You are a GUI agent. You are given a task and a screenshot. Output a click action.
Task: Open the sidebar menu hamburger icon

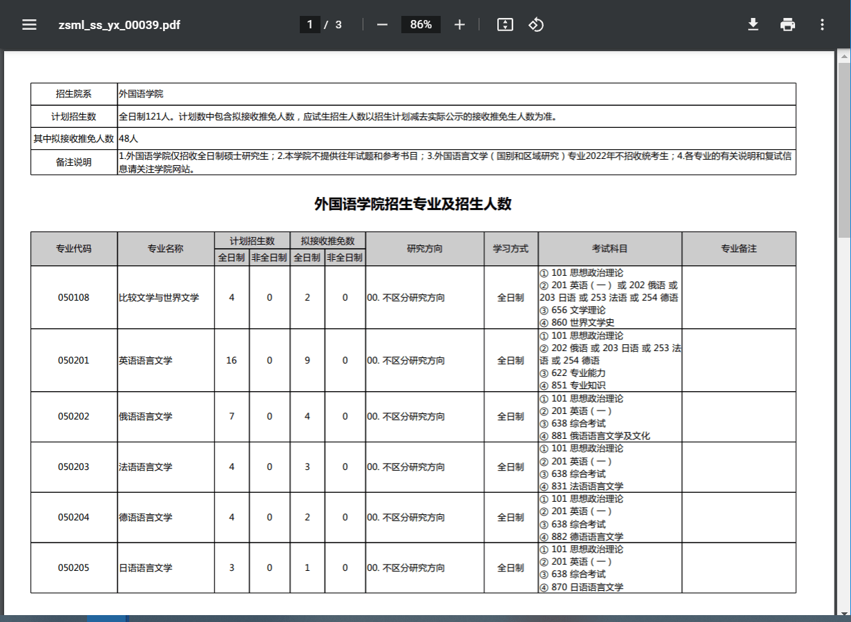click(29, 25)
